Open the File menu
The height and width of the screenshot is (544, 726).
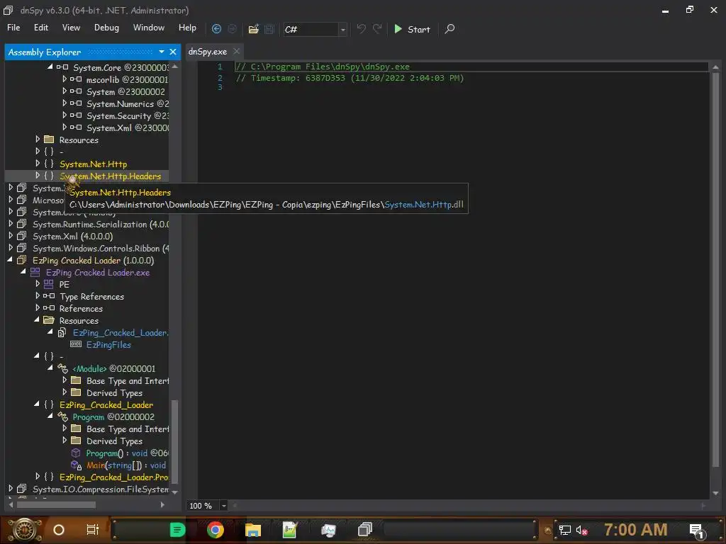click(13, 28)
